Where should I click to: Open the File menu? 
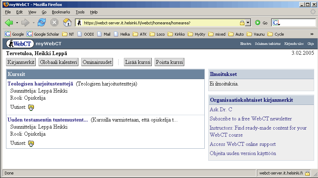click(8, 12)
